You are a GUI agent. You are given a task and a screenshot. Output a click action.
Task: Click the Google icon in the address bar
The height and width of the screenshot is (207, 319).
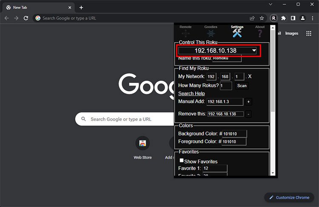click(x=38, y=18)
